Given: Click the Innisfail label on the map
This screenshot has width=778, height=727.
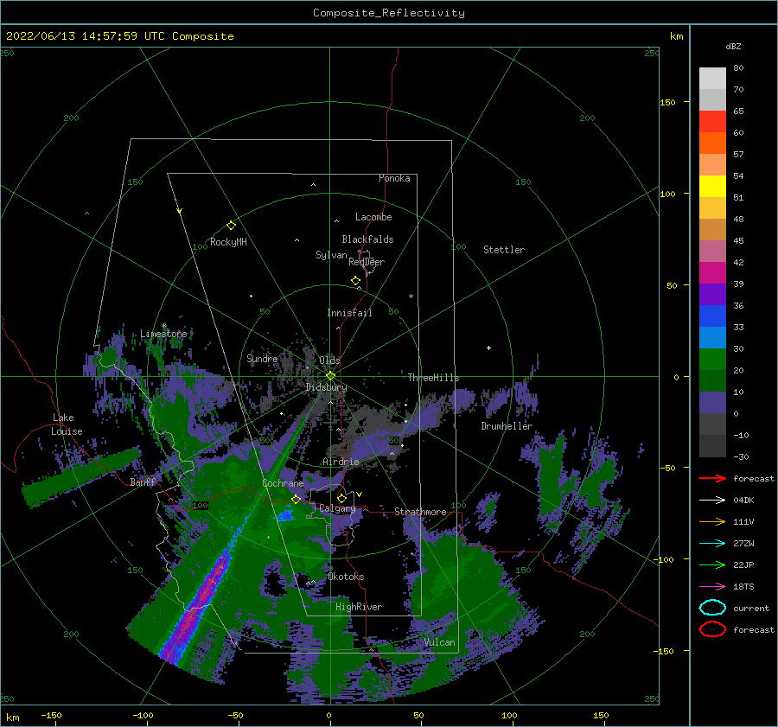Looking at the screenshot, I should (x=349, y=313).
